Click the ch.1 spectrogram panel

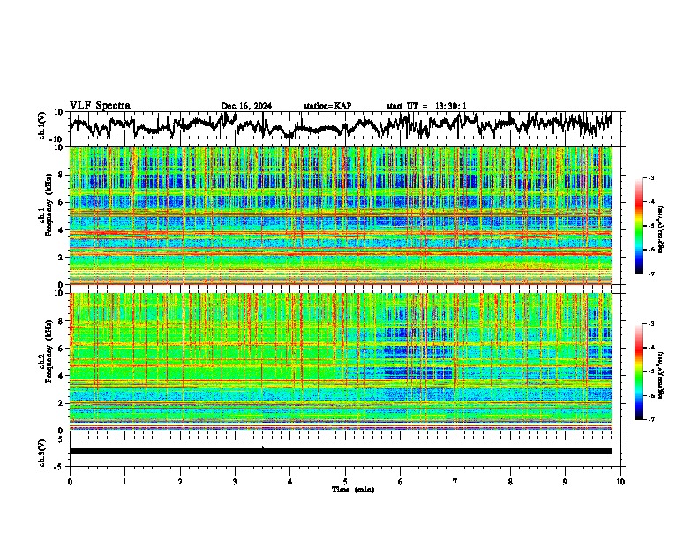click(x=341, y=215)
